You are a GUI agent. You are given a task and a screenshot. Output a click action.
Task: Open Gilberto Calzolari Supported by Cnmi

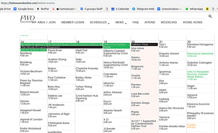point(116,53)
